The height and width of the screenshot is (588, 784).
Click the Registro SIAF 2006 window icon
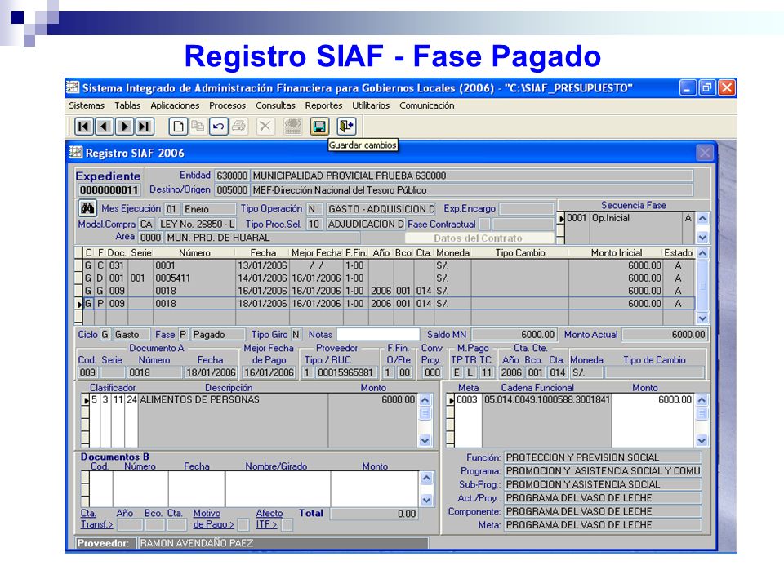coord(76,152)
